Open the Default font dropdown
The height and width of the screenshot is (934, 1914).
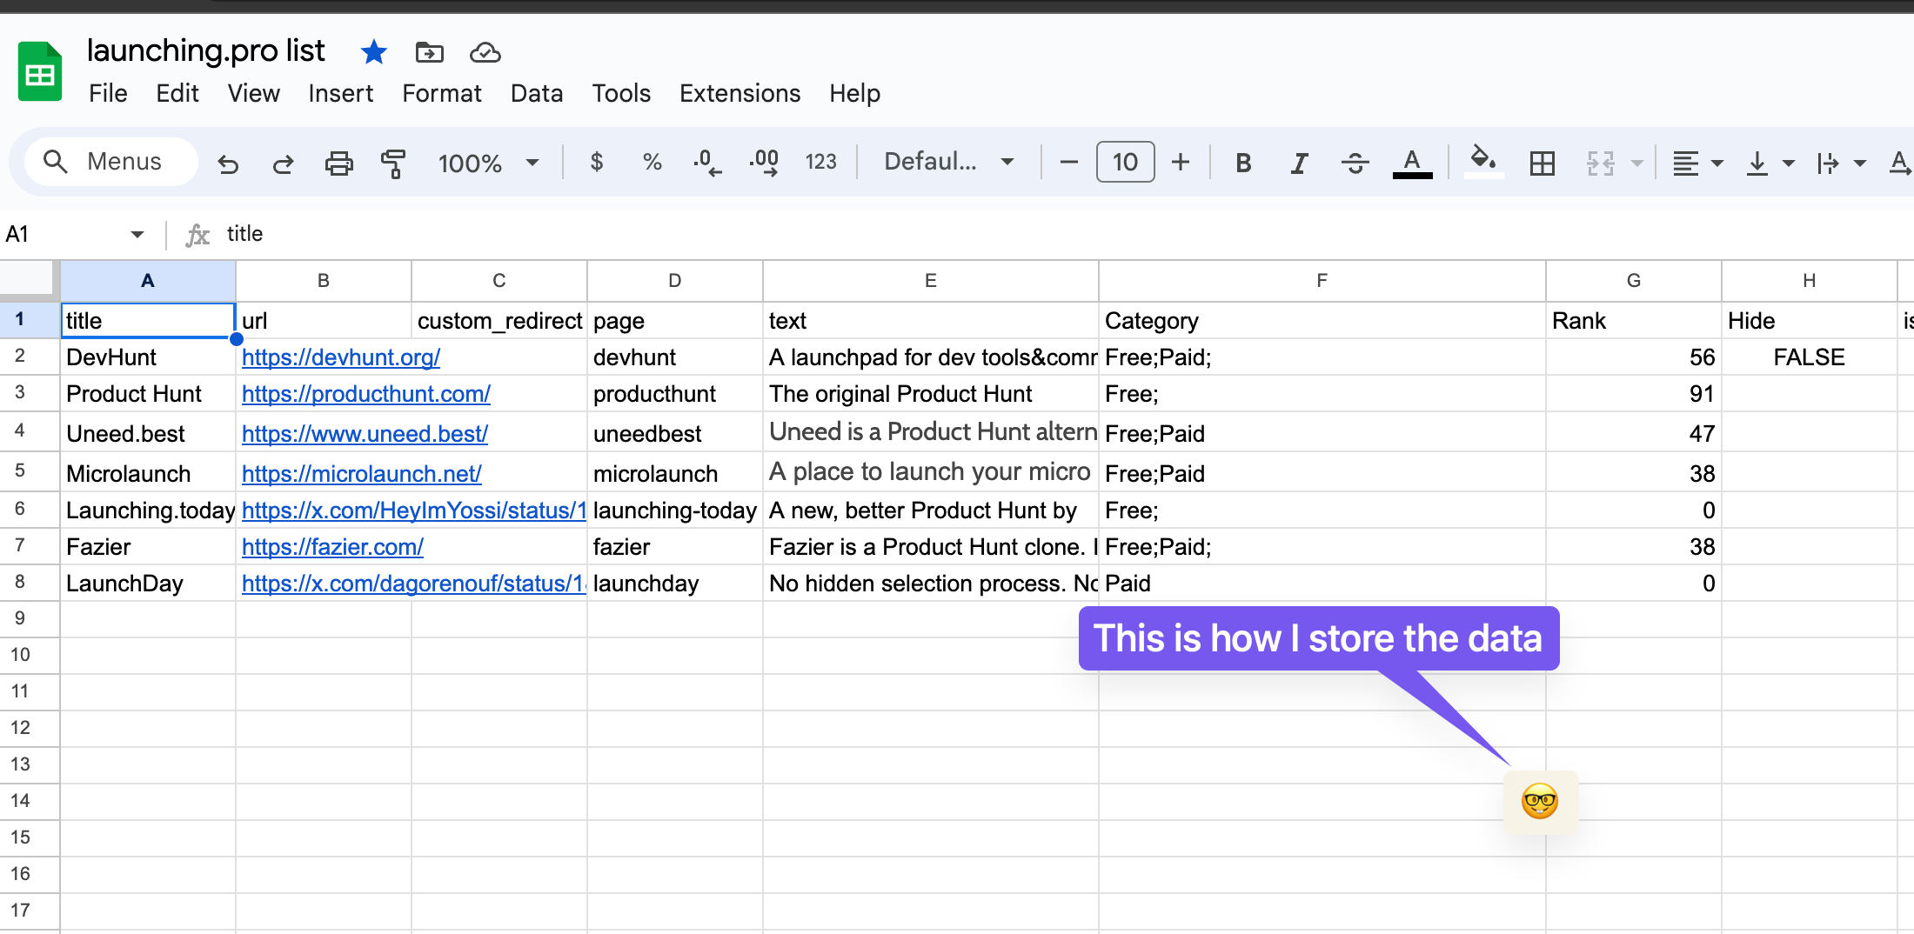[949, 162]
